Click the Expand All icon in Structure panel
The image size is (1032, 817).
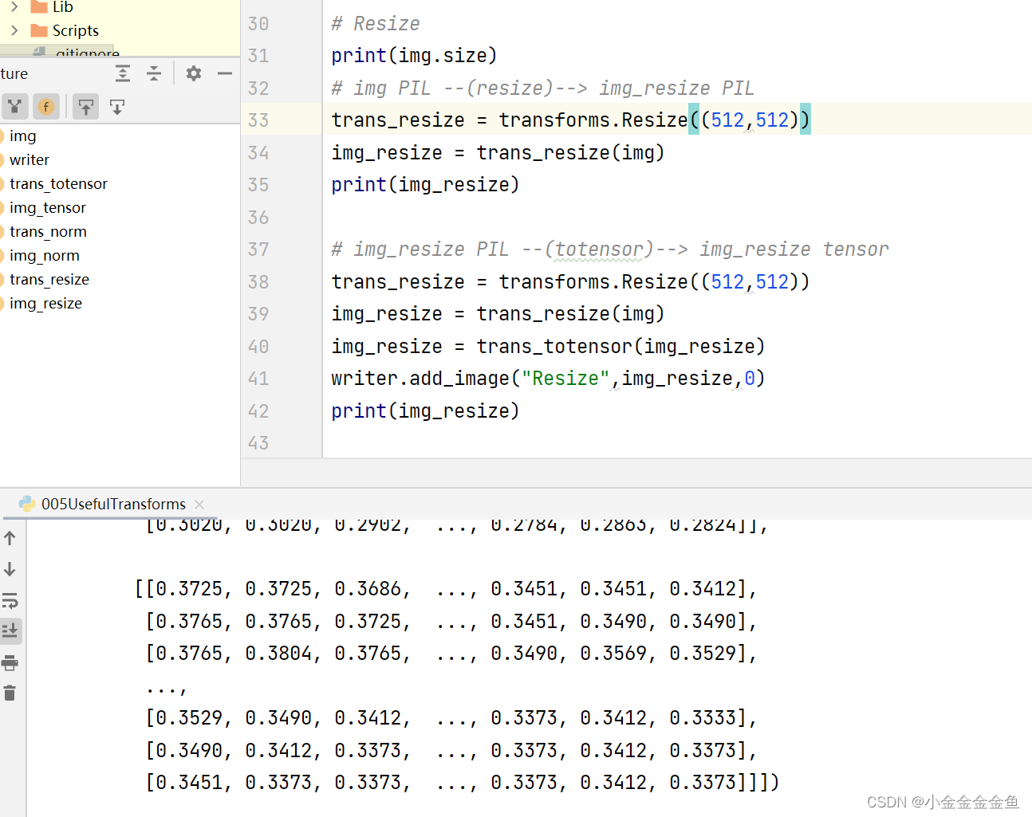123,73
